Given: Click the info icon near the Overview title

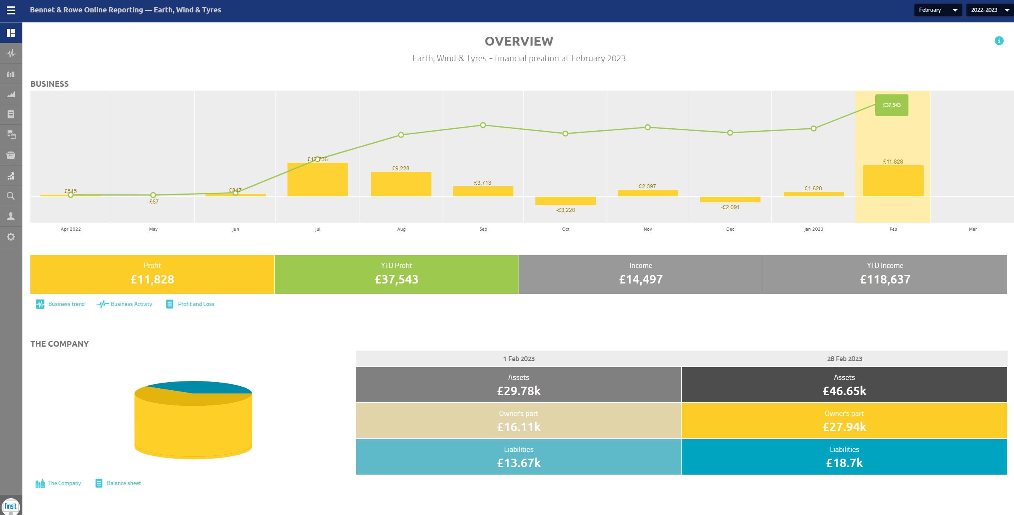Looking at the screenshot, I should click(999, 41).
